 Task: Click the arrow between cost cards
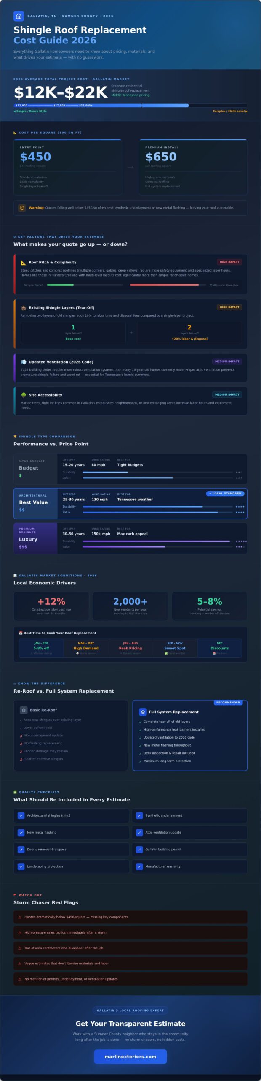click(130, 167)
